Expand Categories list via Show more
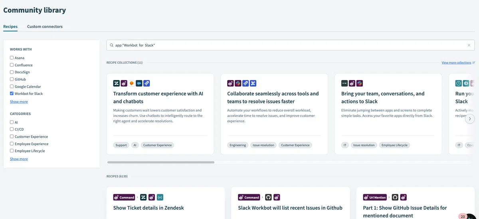Screen dimensions: 479x219 pos(19,159)
